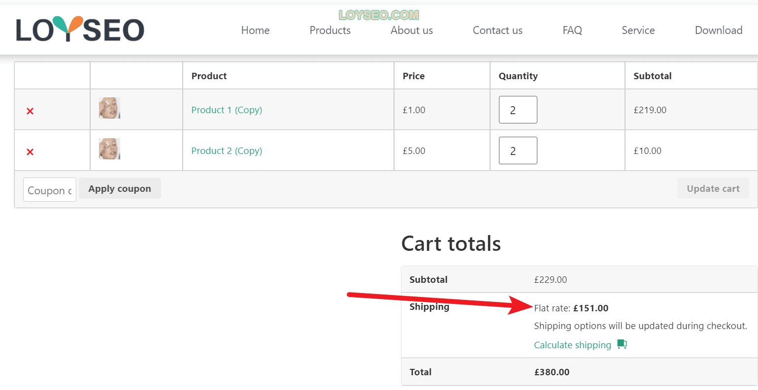Screen dimensions: 758x390
Task: Select the quantity field for Product 1
Action: 518,110
